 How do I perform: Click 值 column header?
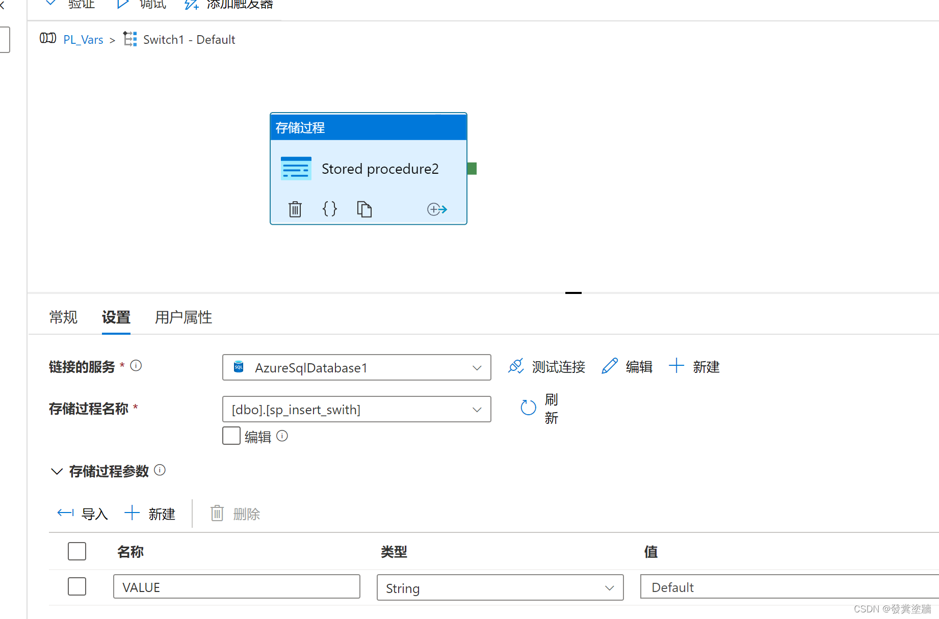[x=651, y=552]
